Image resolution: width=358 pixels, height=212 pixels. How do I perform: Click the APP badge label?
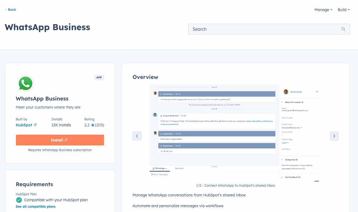point(99,78)
